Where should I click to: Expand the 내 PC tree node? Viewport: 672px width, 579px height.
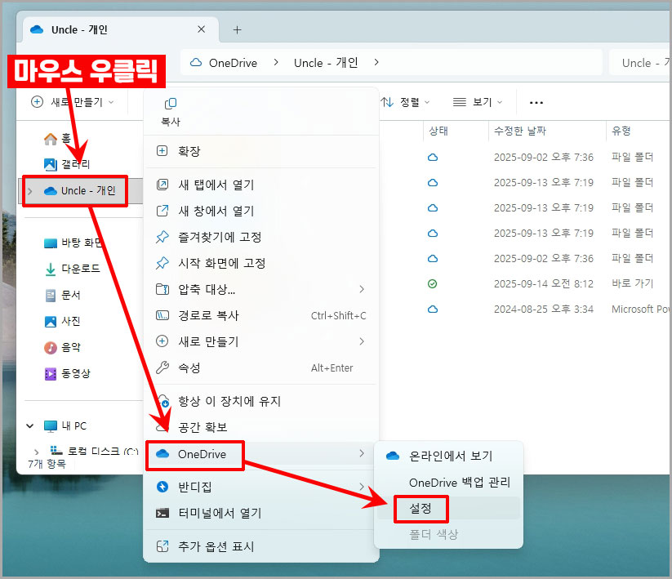(x=29, y=425)
